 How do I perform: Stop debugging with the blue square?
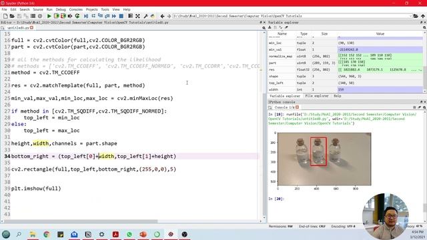[121, 16]
